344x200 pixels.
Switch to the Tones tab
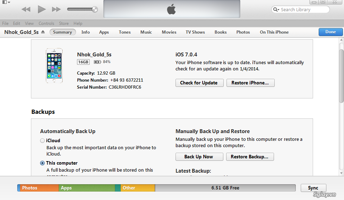pyautogui.click(x=125, y=32)
